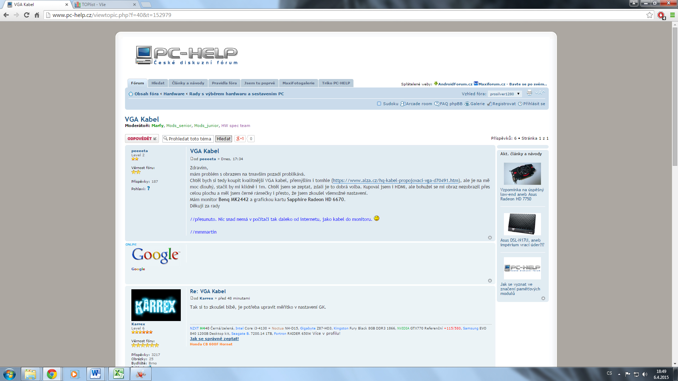The image size is (678, 381).
Task: Select the Fórum navigation tab
Action: [x=137, y=83]
